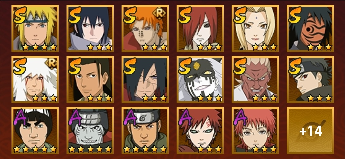Open the blonde Tsunade character card
Image resolution: width=345 pixels, height=159 pixels.
tap(255, 28)
